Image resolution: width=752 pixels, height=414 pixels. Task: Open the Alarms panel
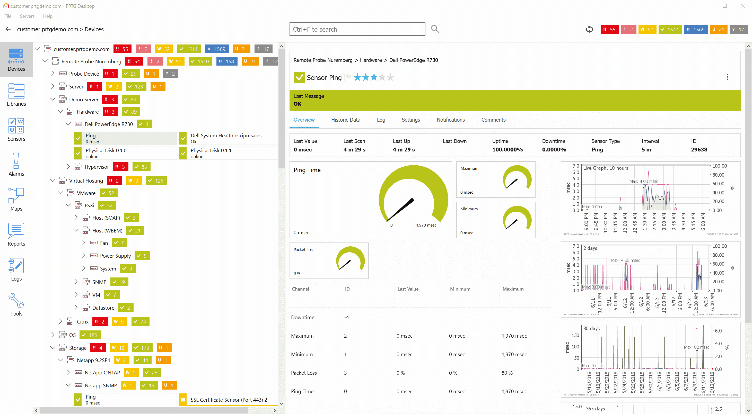click(16, 165)
